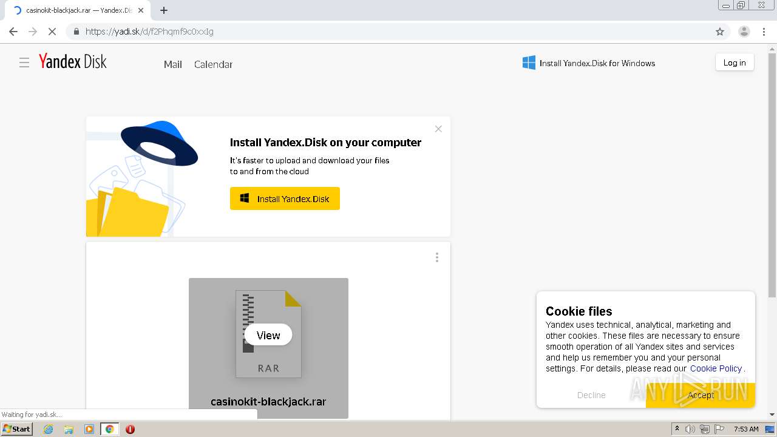Go forward in browser history
The height and width of the screenshot is (437, 777).
pos(33,32)
